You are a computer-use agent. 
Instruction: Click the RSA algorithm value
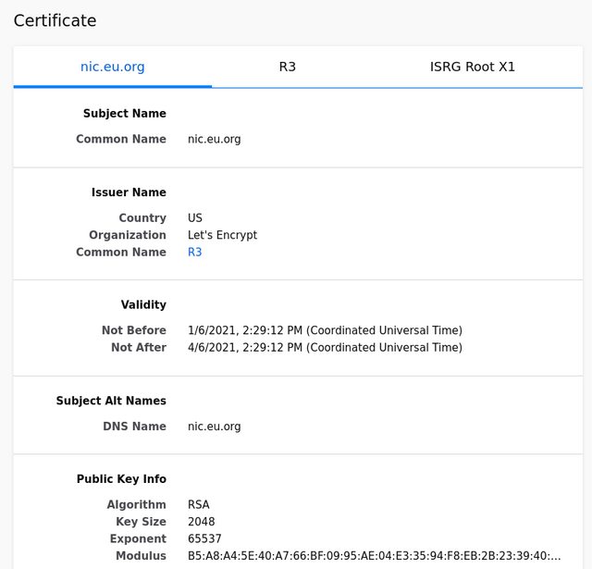pos(199,505)
